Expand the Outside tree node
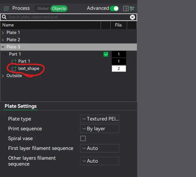 (x=3, y=76)
